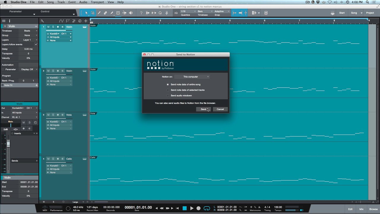
Task: Toggle the inspector 'i' icon
Action: coord(9,21)
